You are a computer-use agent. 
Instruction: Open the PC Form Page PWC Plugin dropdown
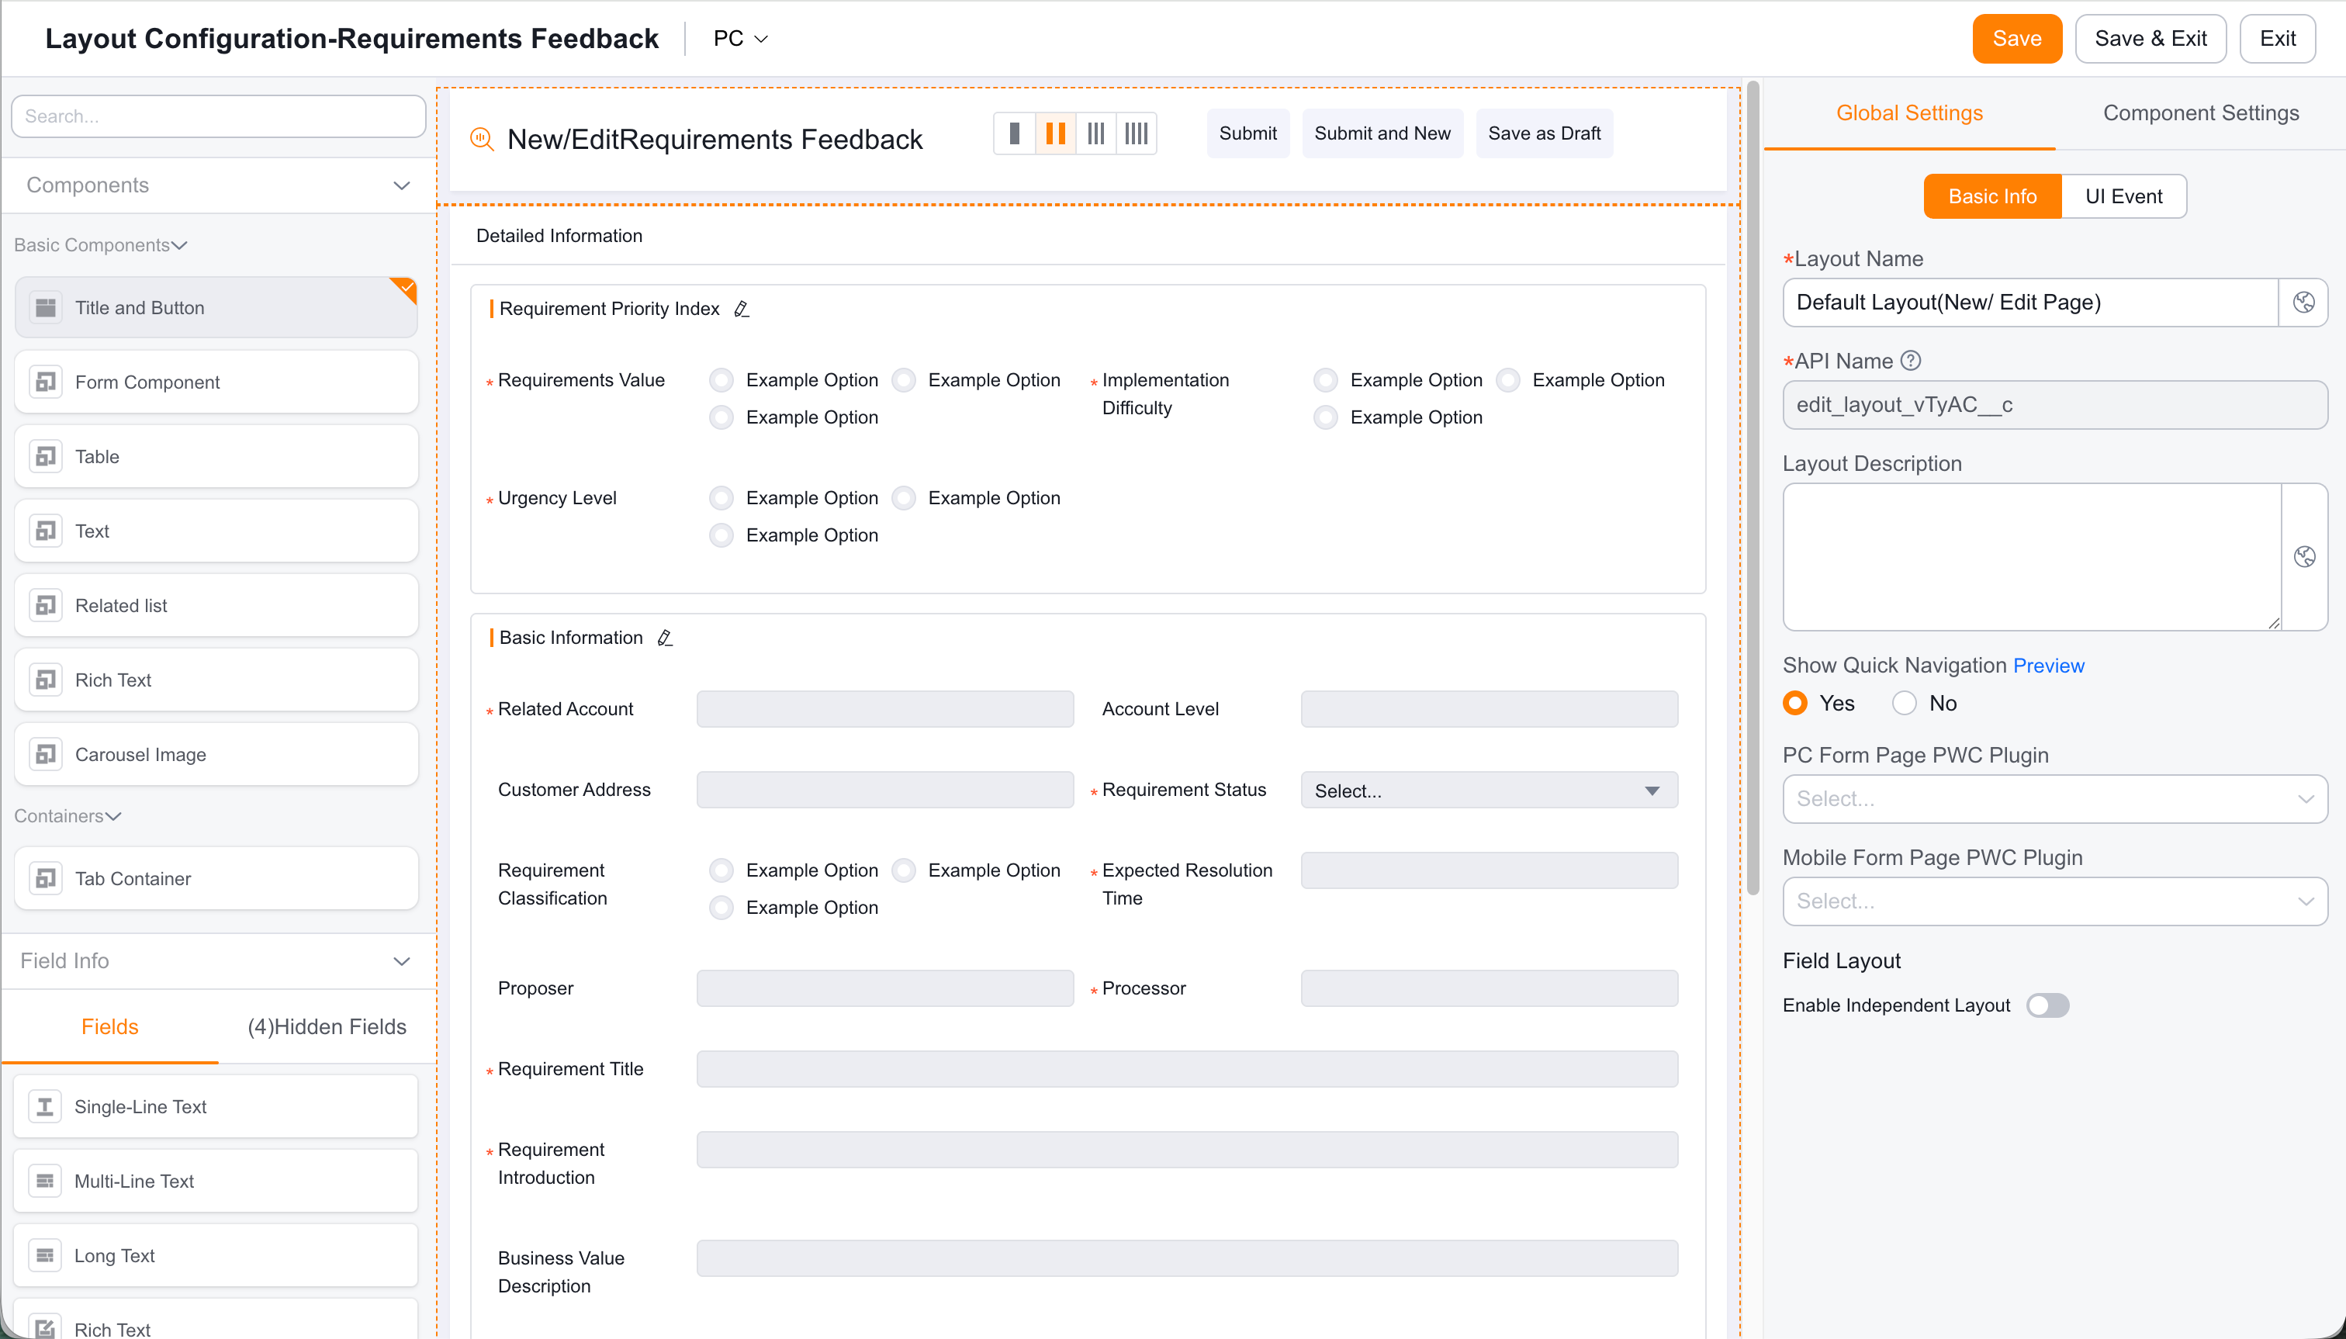pos(2054,798)
